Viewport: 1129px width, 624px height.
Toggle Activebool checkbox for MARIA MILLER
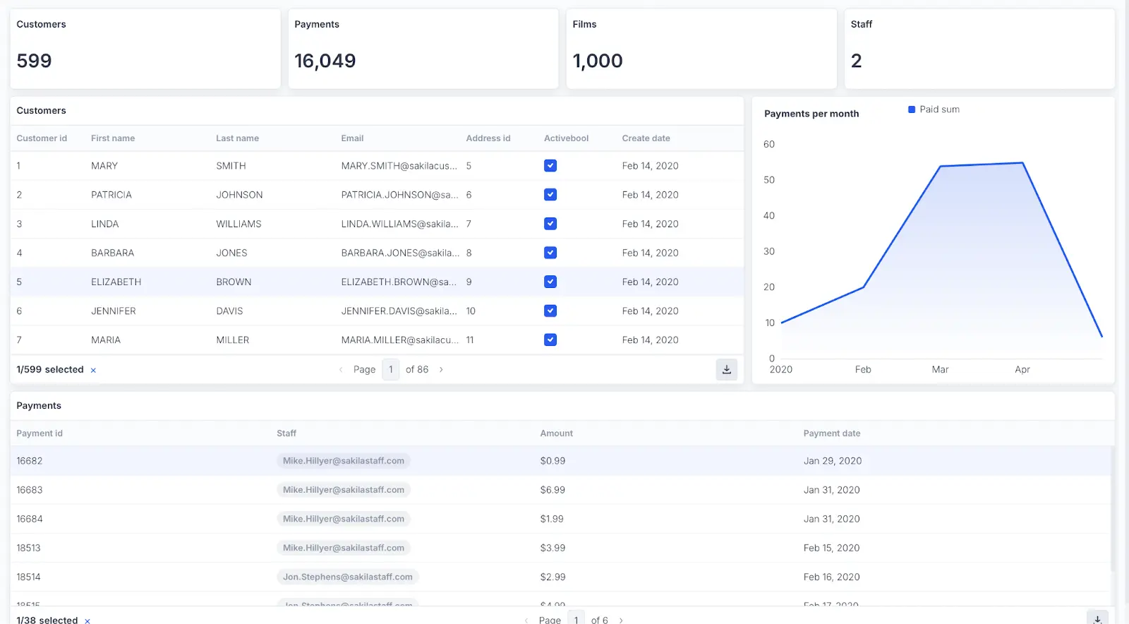coord(550,340)
